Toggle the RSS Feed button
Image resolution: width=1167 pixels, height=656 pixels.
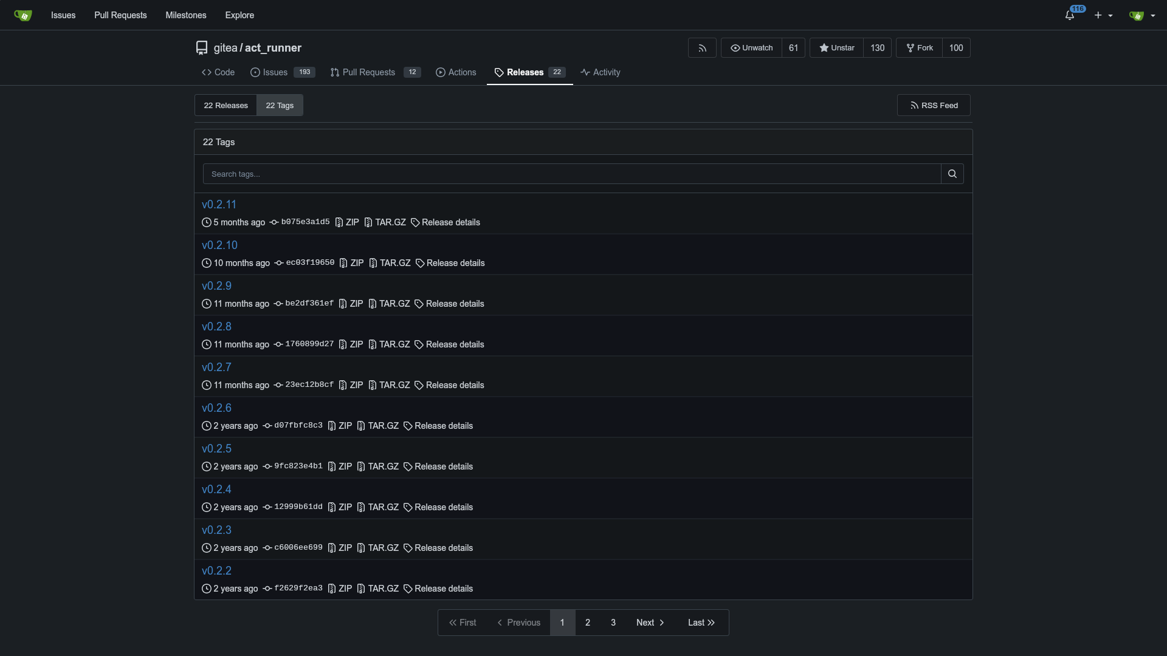(x=934, y=105)
